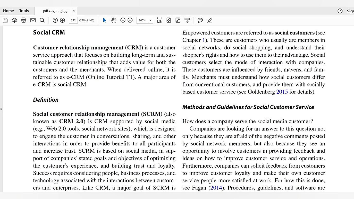The height and width of the screenshot is (199, 354).
Task: Upload file to cloud icon
Action: [x=14, y=20]
